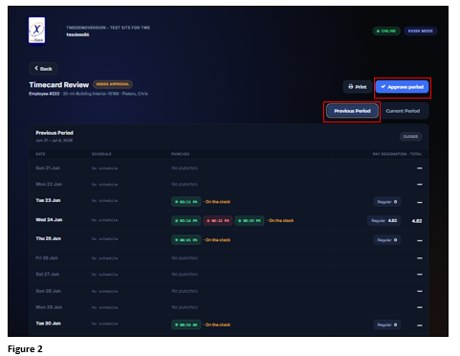Select the Mon 29 Jun date cell

tap(49, 307)
